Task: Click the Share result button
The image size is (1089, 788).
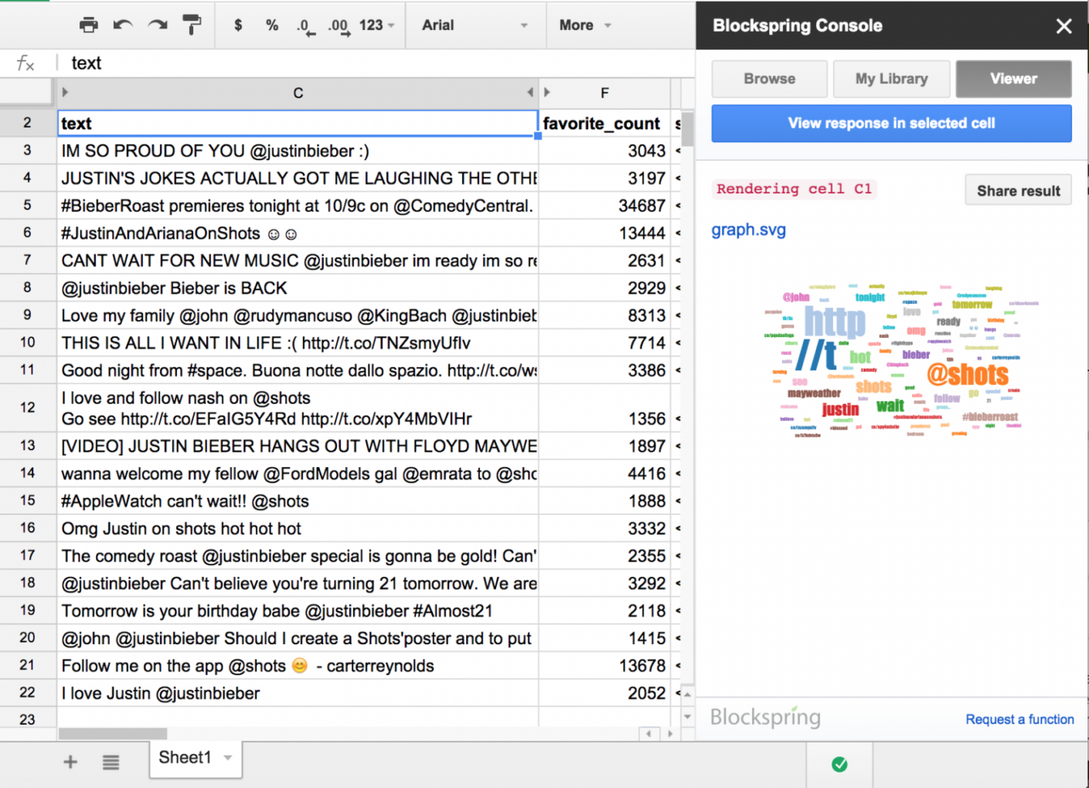Action: (x=1018, y=191)
